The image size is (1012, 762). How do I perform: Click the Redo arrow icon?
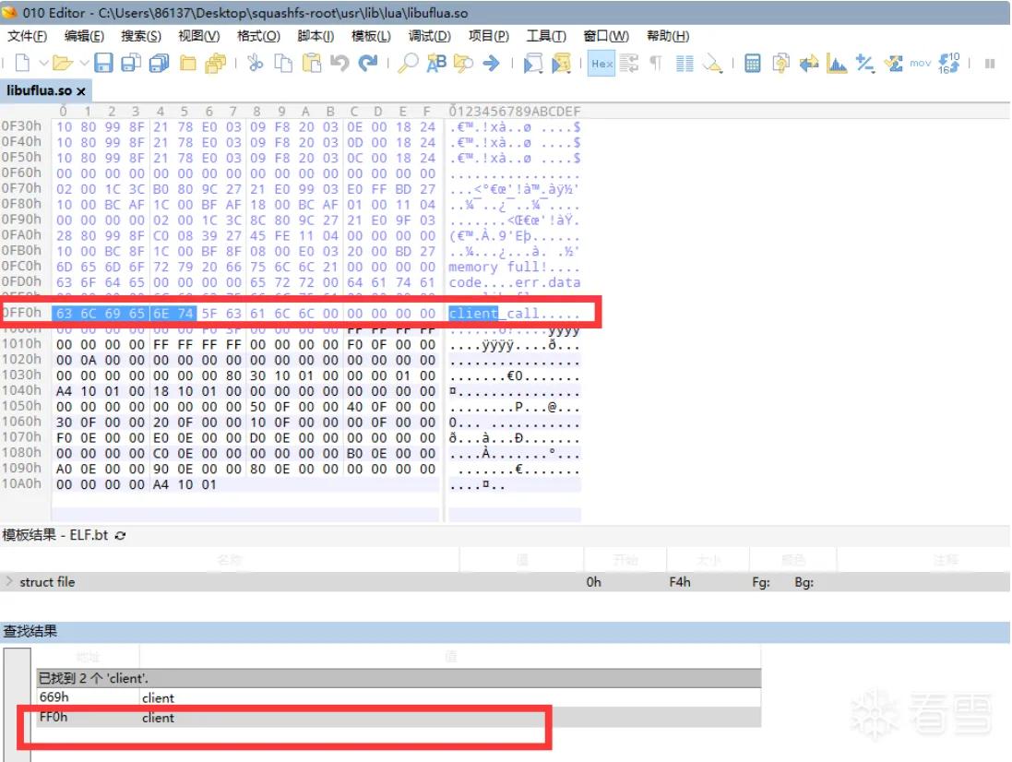tap(368, 63)
